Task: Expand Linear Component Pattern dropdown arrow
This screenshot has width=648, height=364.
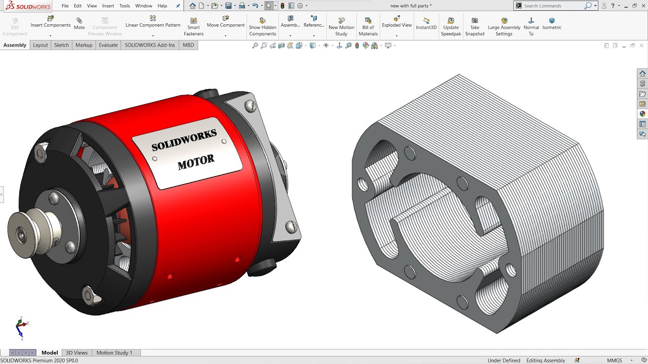Action: (x=153, y=35)
